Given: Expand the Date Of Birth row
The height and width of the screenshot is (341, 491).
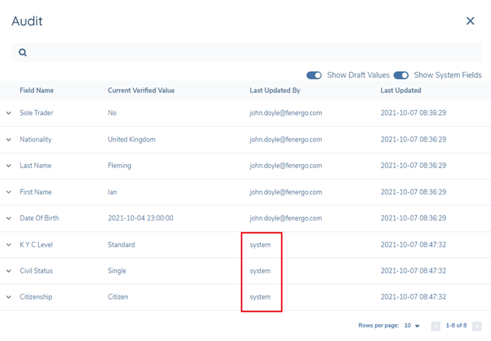Looking at the screenshot, I should (x=9, y=218).
